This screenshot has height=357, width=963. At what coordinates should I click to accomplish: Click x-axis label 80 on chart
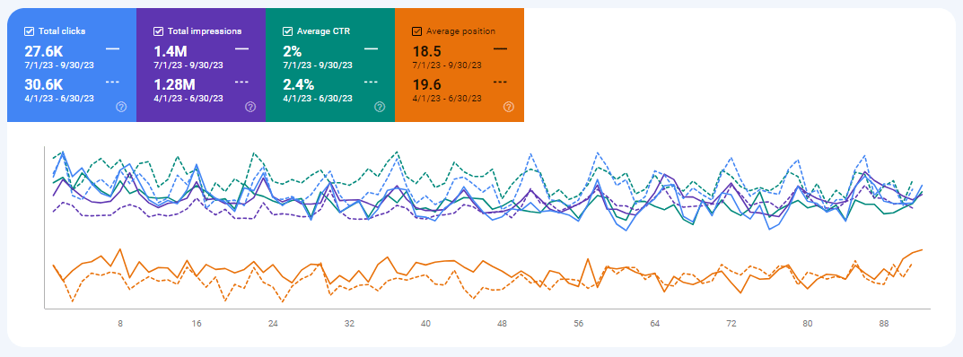click(808, 324)
